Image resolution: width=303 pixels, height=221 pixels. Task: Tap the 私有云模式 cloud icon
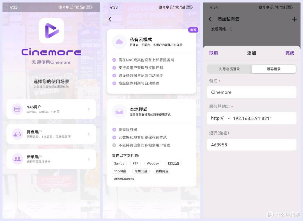point(119,42)
